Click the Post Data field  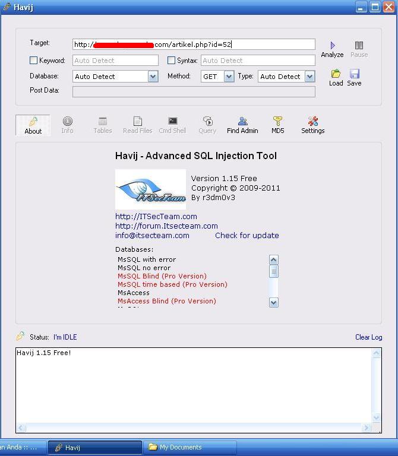[x=194, y=92]
